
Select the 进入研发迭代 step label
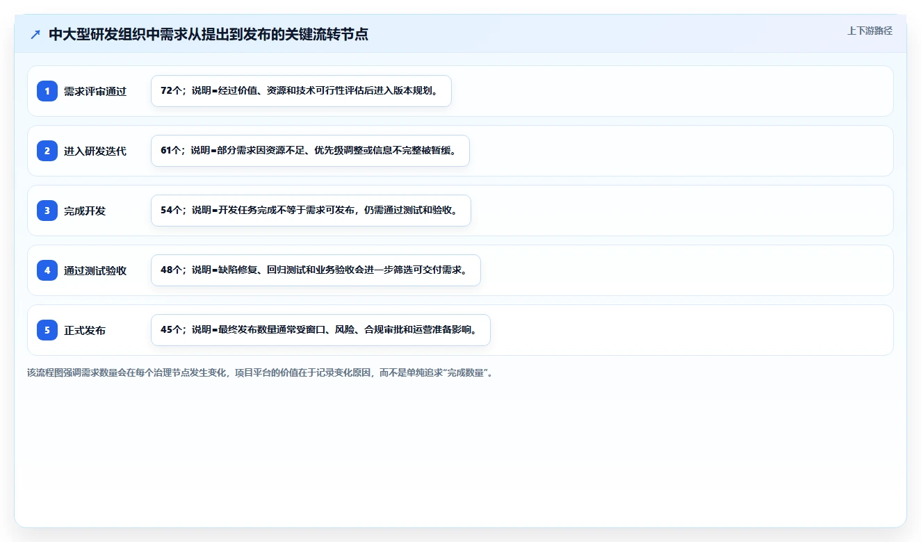pos(95,151)
